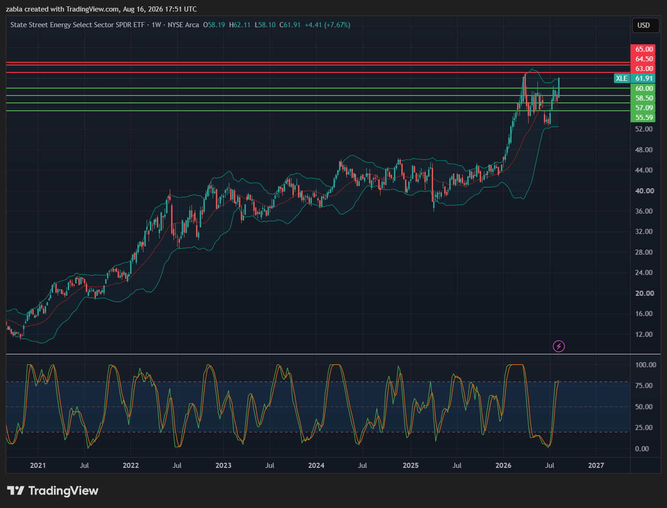
Task: Click the 2025 label on the time axis
Action: (411, 466)
